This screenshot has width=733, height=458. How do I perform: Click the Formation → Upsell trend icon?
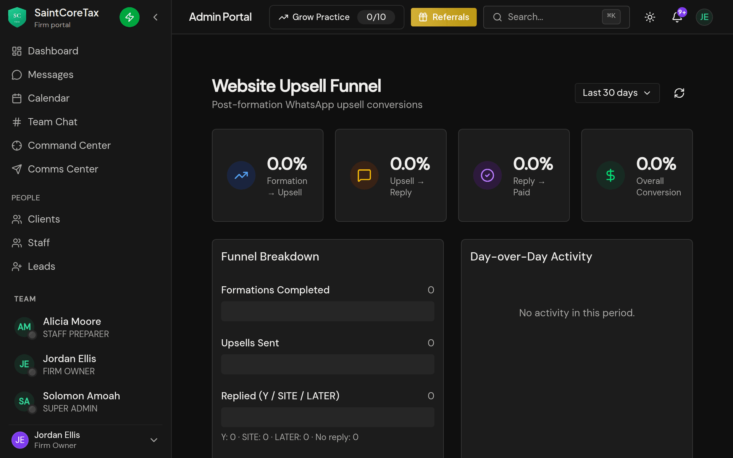click(x=241, y=175)
